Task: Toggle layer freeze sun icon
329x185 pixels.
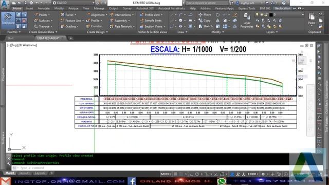Action: tap(262, 15)
